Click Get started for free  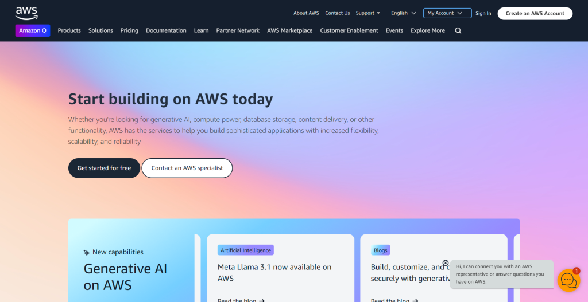click(x=104, y=168)
